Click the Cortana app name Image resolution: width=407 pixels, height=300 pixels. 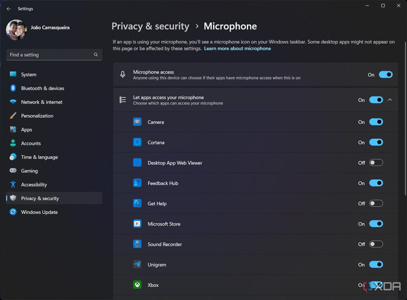[156, 142]
